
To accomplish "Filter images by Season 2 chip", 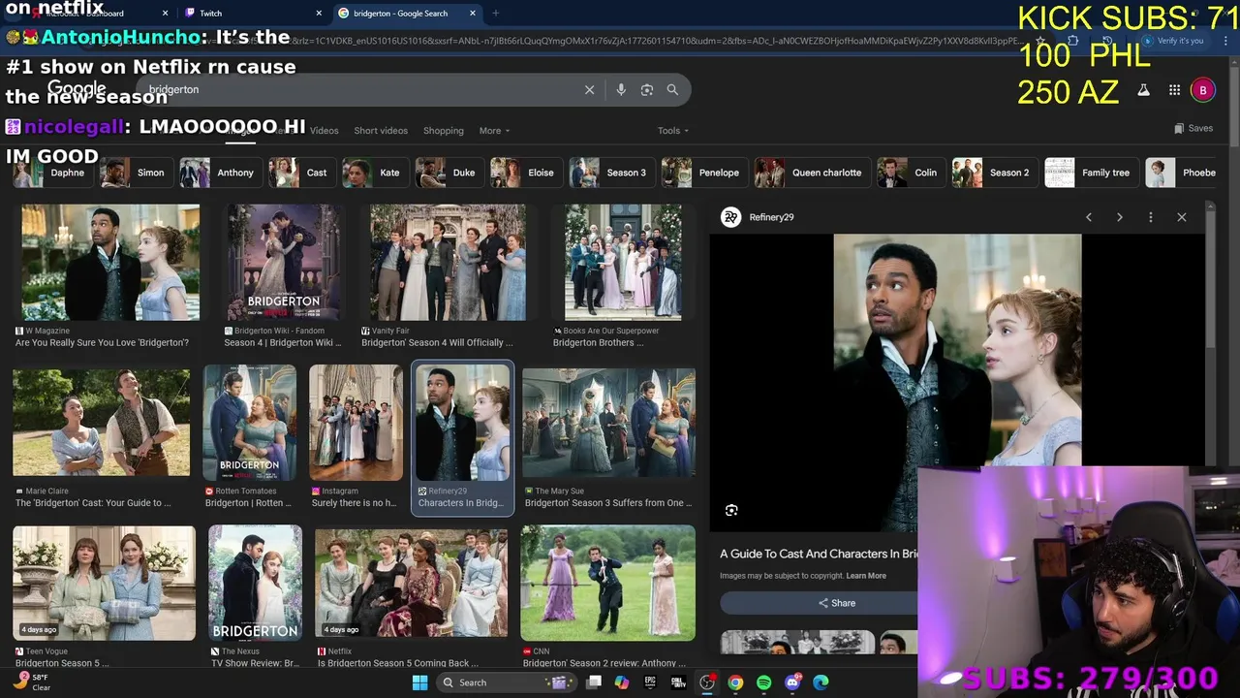I will [x=995, y=173].
